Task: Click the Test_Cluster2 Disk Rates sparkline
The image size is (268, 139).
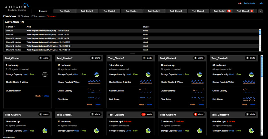Action: coord(94,99)
